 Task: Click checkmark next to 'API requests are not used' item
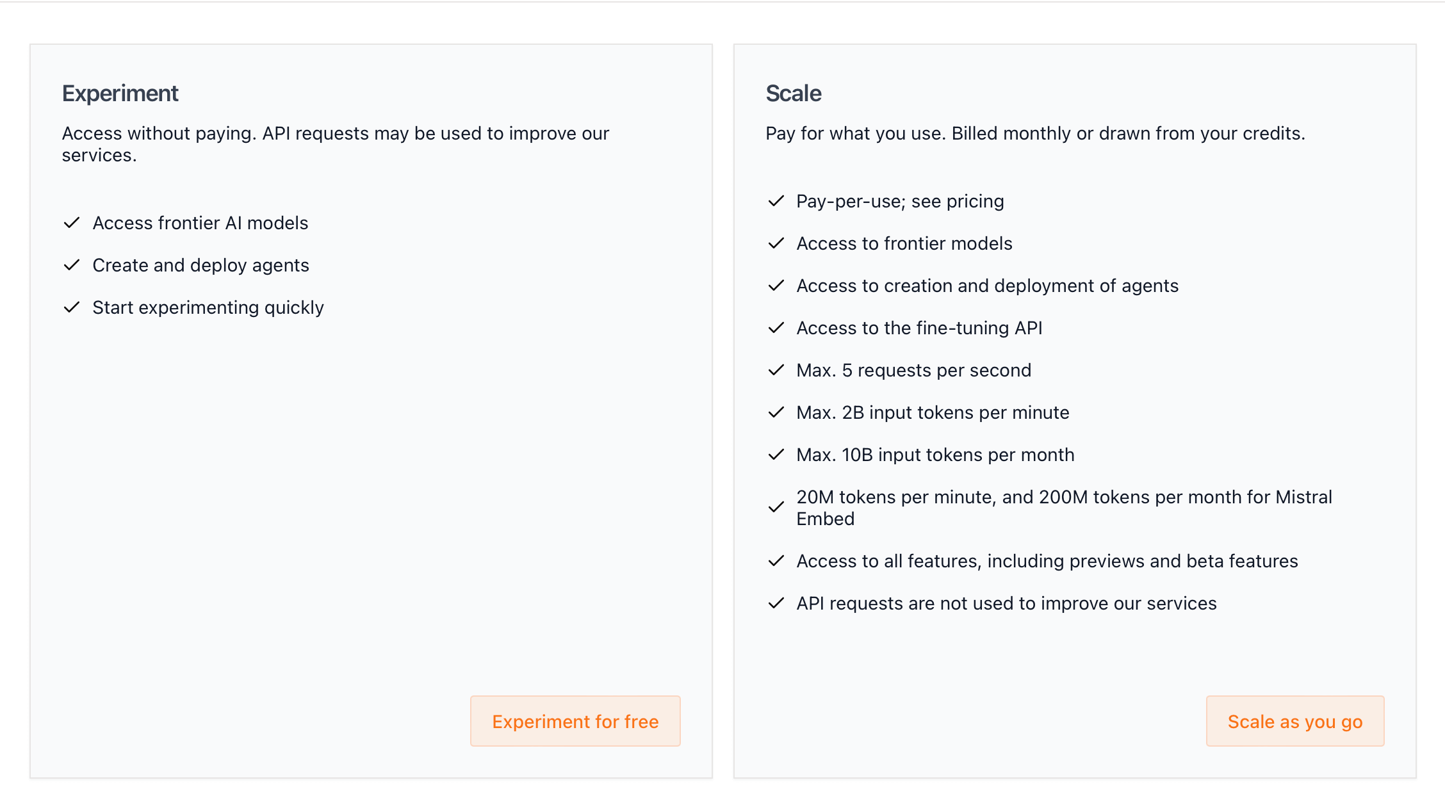pyautogui.click(x=776, y=603)
